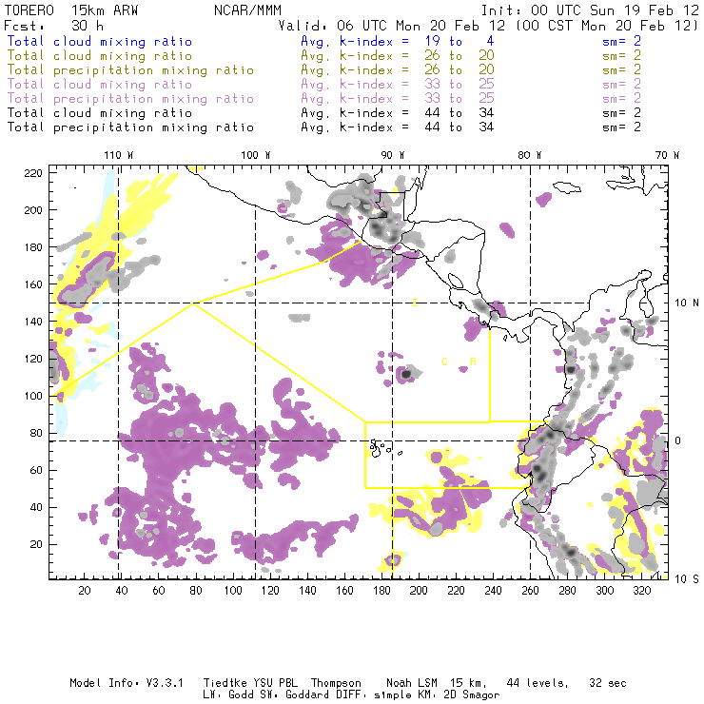
Task: Click vertical-axis tick label '140'
Action: (x=33, y=322)
